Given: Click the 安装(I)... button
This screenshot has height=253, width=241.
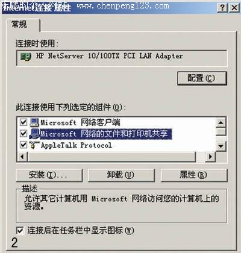Looking at the screenshot, I should [x=49, y=175].
